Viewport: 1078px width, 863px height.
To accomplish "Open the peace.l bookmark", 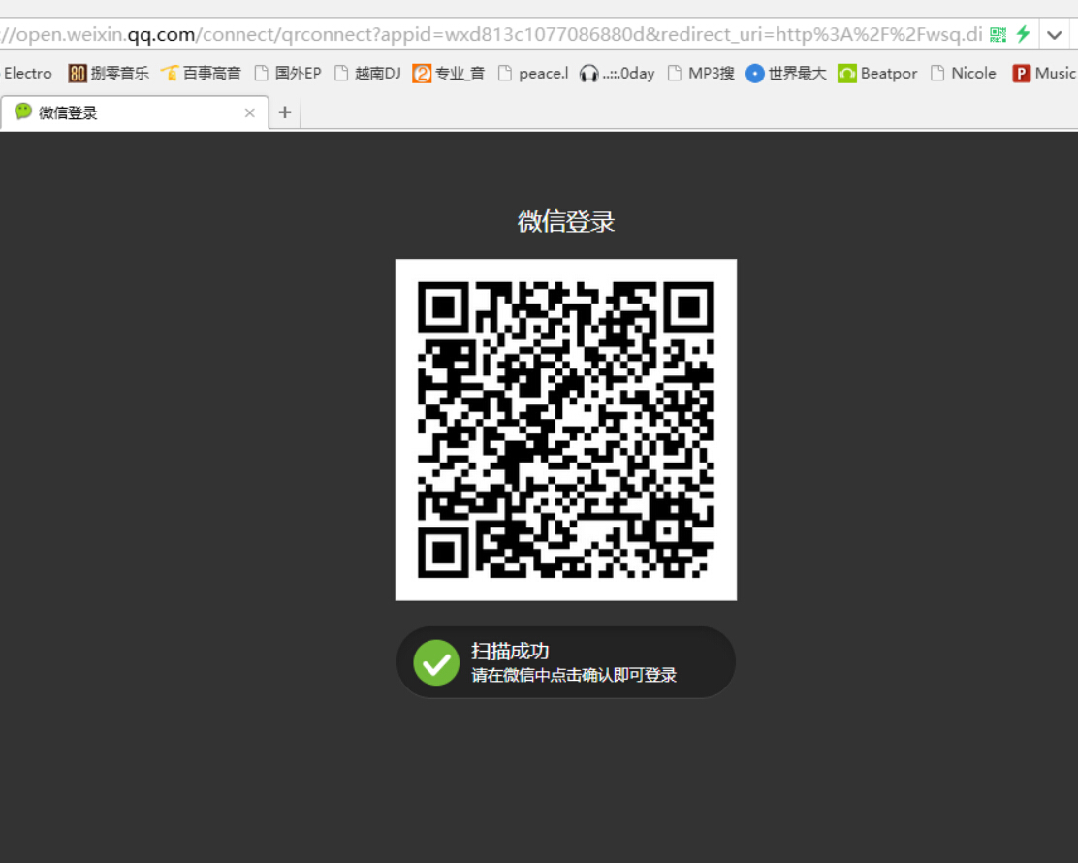I will (533, 73).
